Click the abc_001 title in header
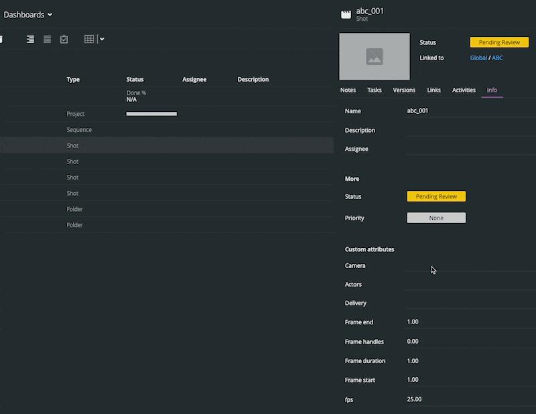The width and height of the screenshot is (536, 414). pyautogui.click(x=370, y=11)
